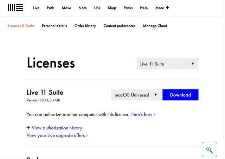
Task: Switch to Content preferences tab
Action: click(x=120, y=26)
